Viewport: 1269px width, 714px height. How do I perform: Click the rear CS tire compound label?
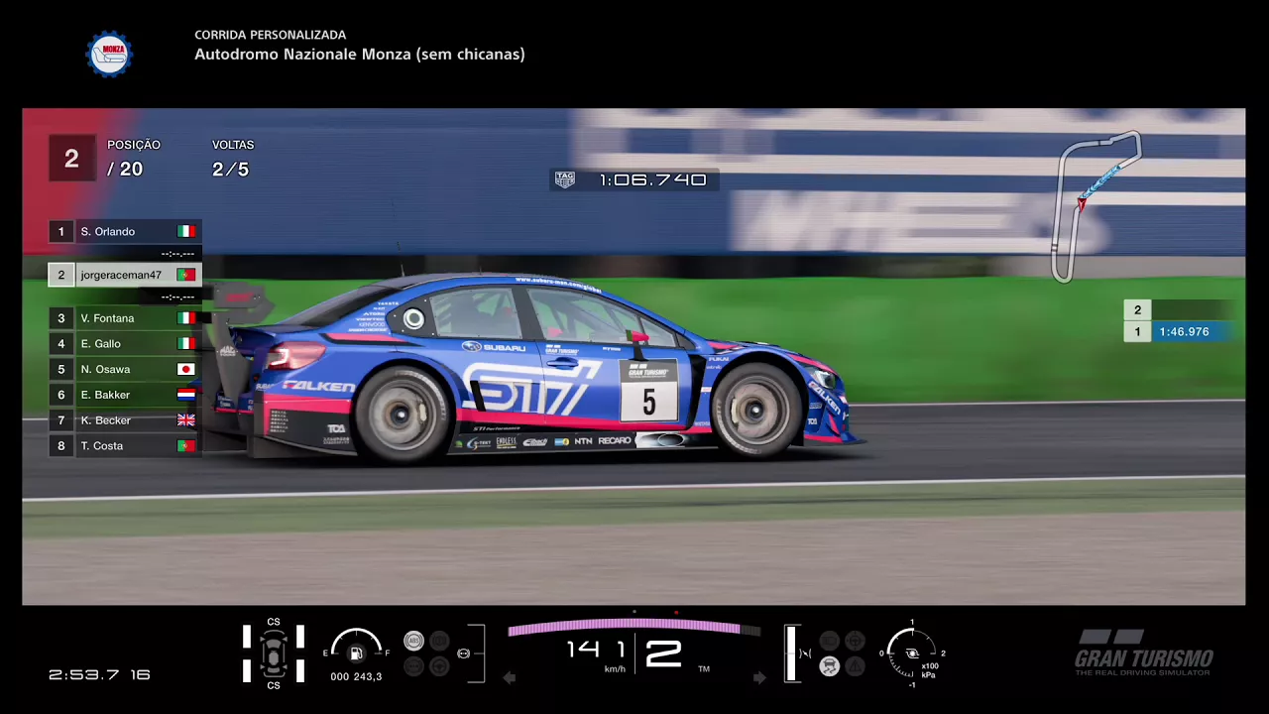(274, 685)
